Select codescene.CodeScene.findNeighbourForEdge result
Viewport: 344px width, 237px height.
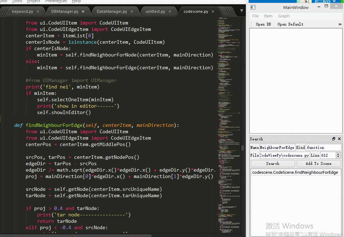click(x=296, y=172)
